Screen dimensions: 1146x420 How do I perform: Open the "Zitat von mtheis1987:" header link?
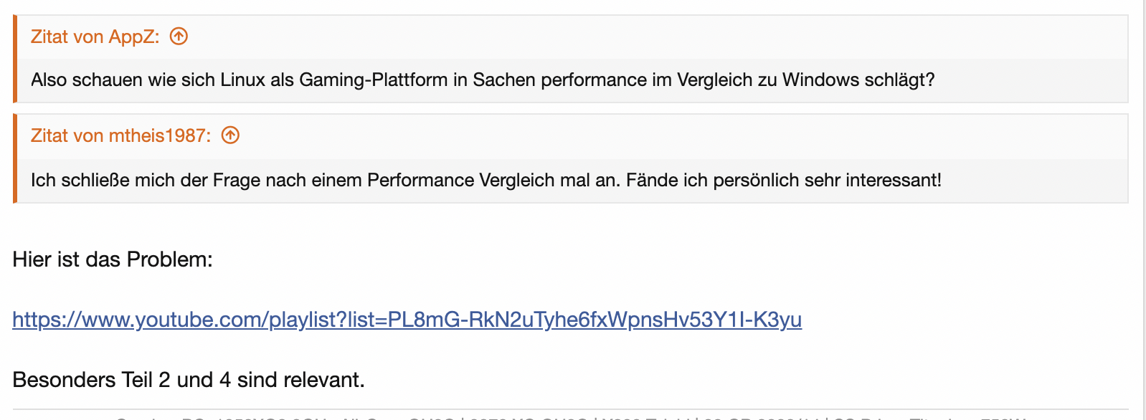coord(120,135)
